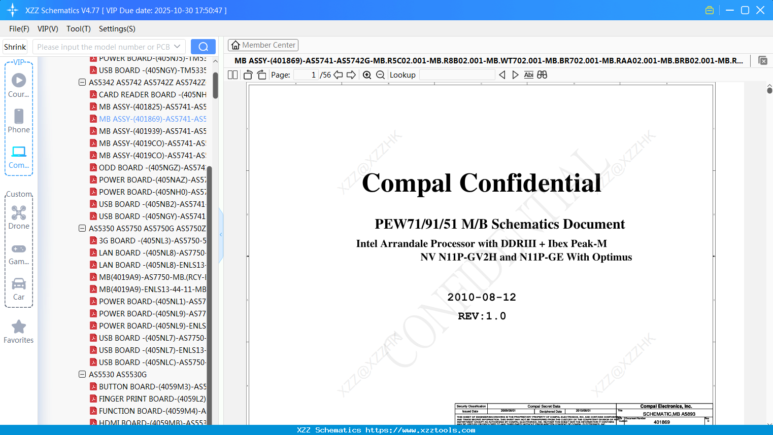Image resolution: width=773 pixels, height=435 pixels.
Task: Open the Favorites list
Action: point(19,332)
